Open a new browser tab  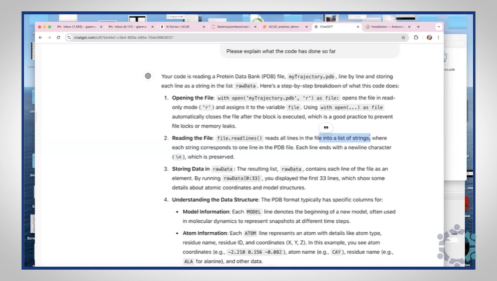418,27
